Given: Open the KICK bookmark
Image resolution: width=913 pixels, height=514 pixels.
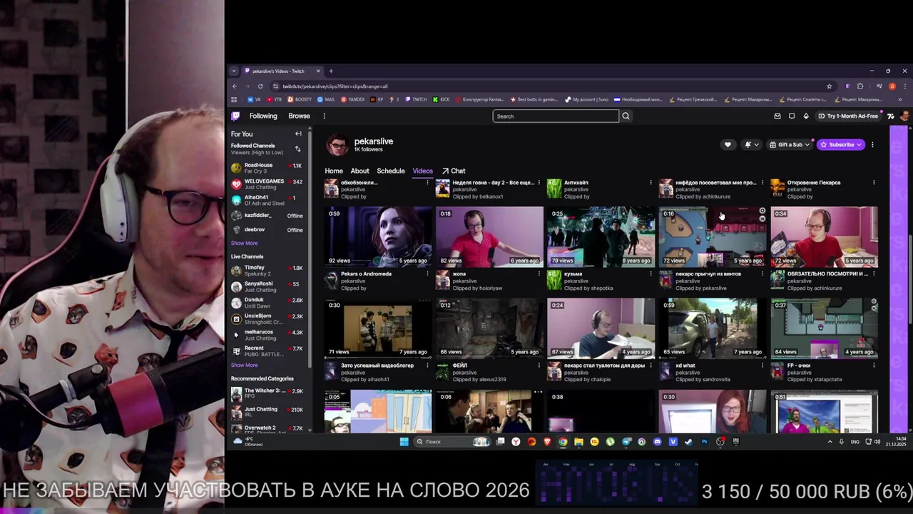Looking at the screenshot, I should pos(441,99).
